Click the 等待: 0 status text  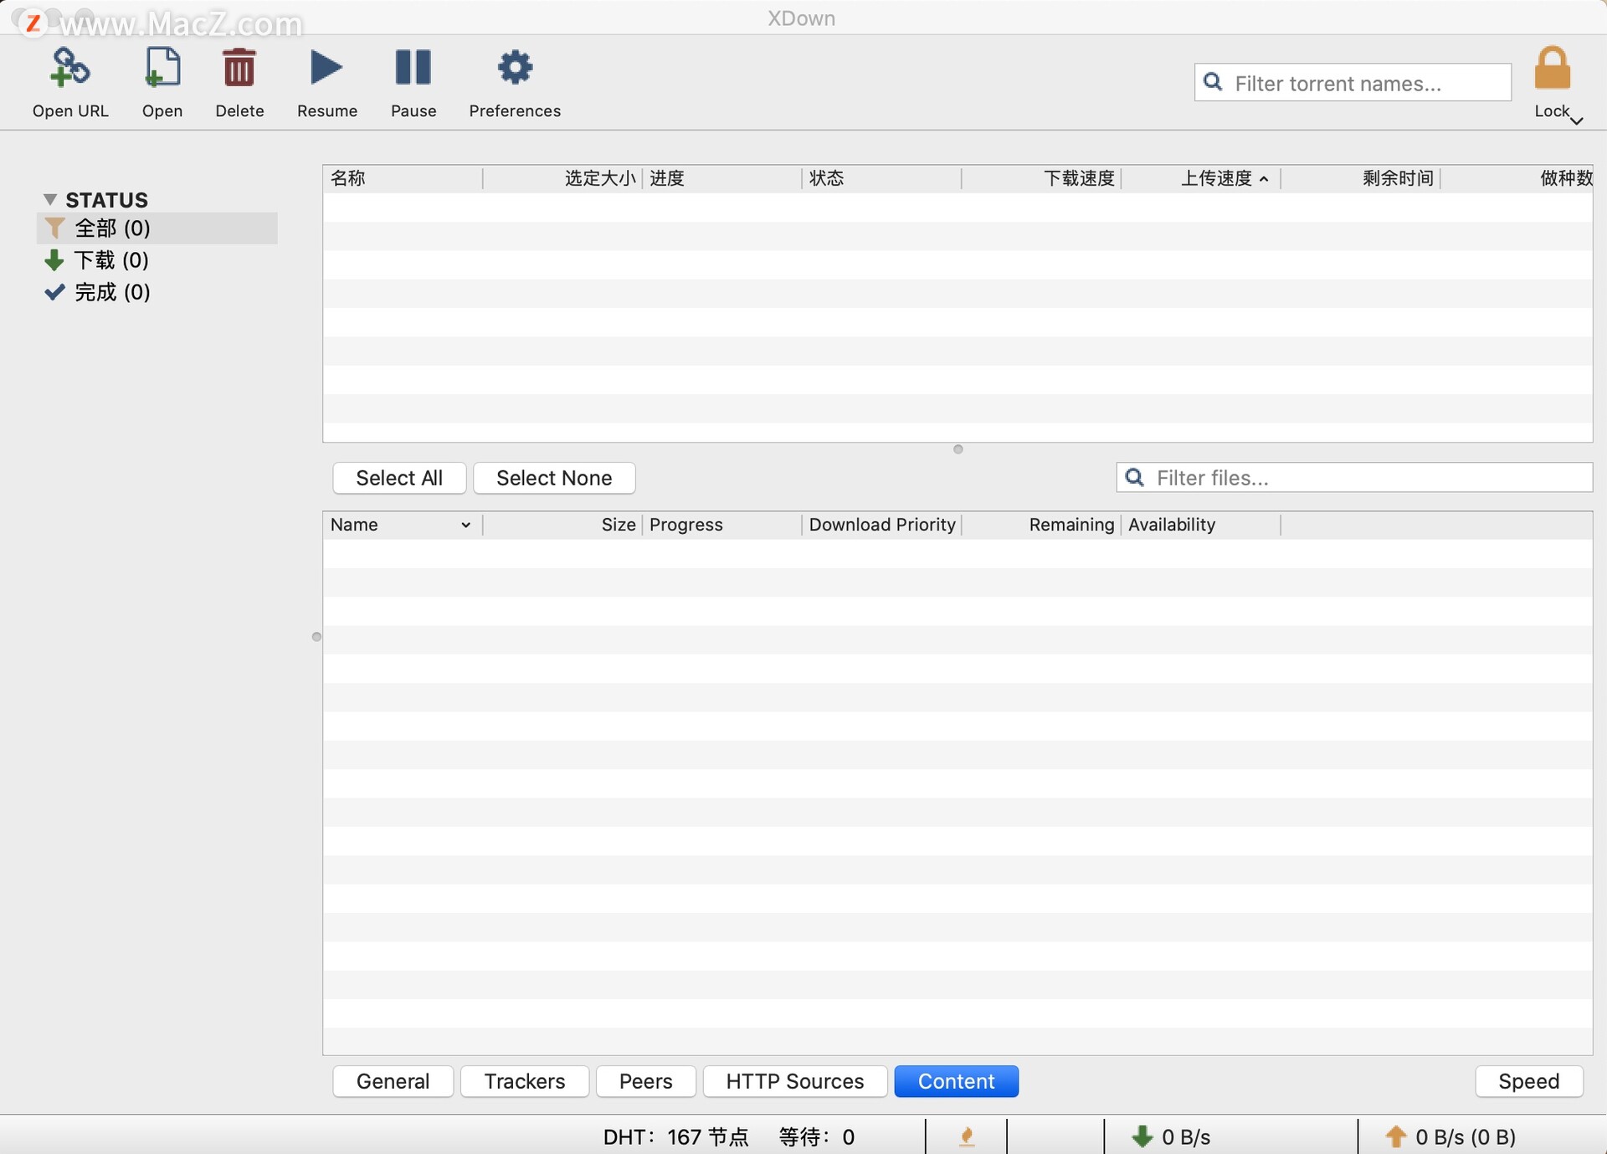(x=817, y=1137)
